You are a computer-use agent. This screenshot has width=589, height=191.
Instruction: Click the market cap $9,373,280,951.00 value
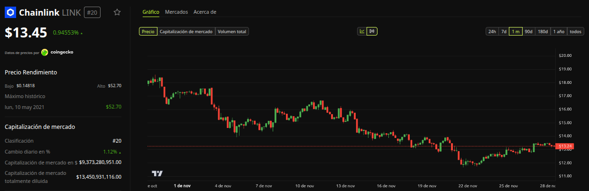click(x=100, y=163)
